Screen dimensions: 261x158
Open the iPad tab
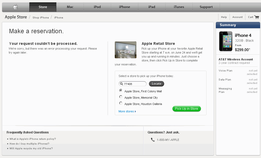pyautogui.click(x=152, y=7)
